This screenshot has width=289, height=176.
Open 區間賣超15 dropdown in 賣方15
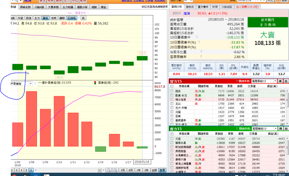pos(275,129)
